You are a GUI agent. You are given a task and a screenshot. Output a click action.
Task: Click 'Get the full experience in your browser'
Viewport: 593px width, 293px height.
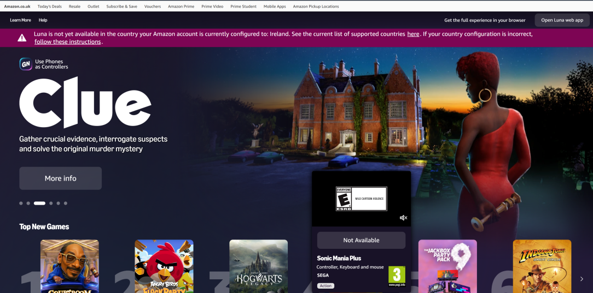pyautogui.click(x=485, y=20)
